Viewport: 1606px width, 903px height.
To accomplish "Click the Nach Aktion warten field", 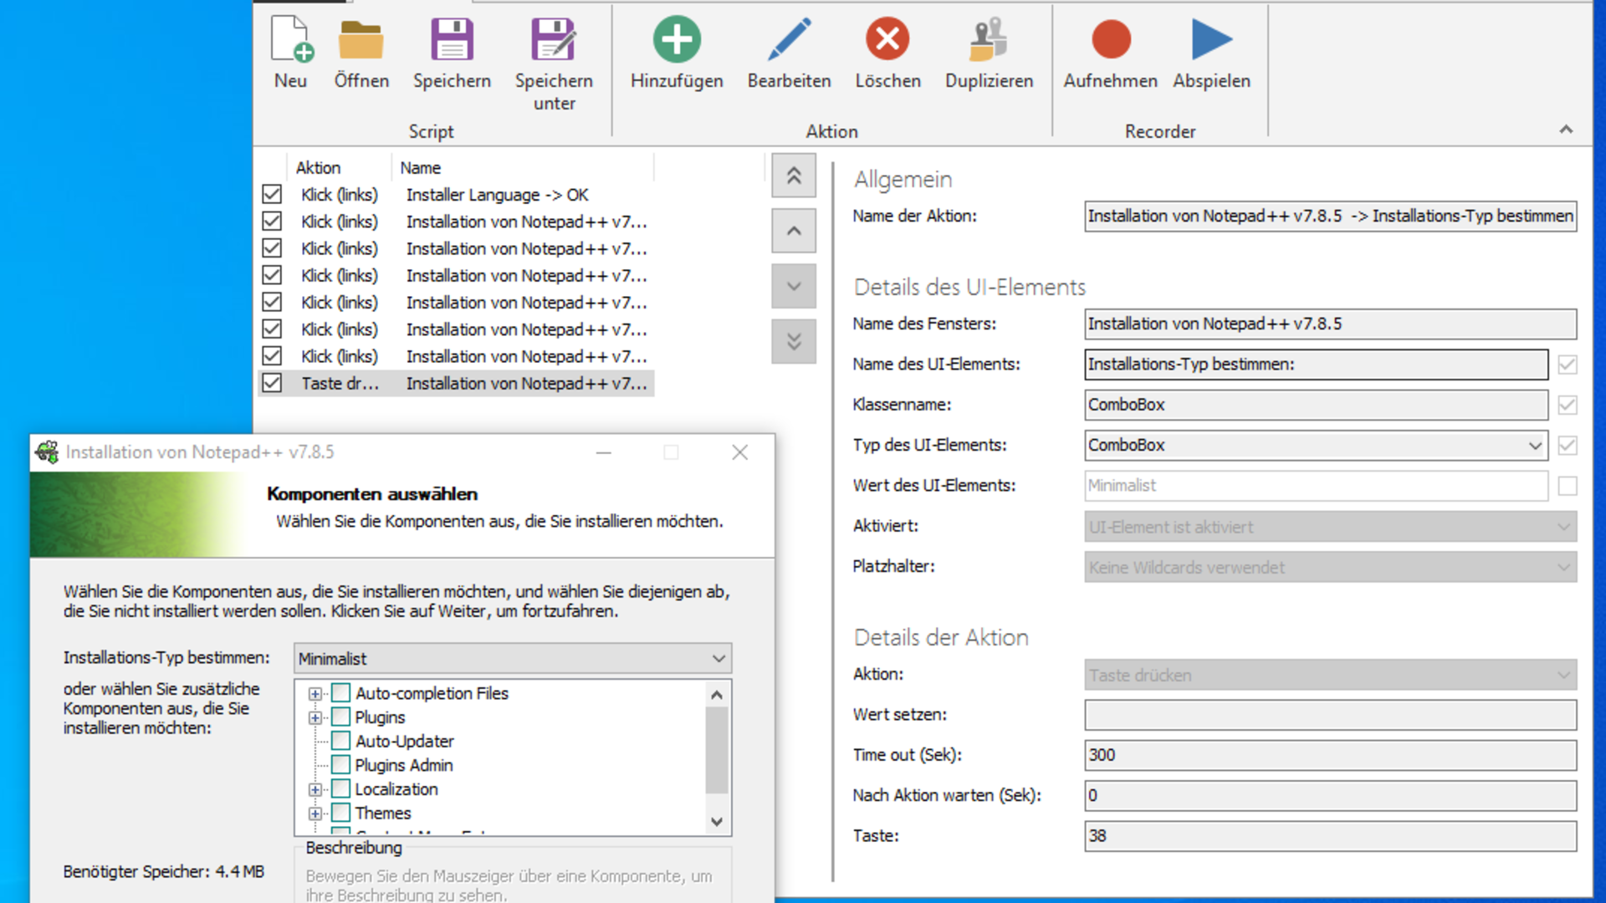I will 1330,796.
